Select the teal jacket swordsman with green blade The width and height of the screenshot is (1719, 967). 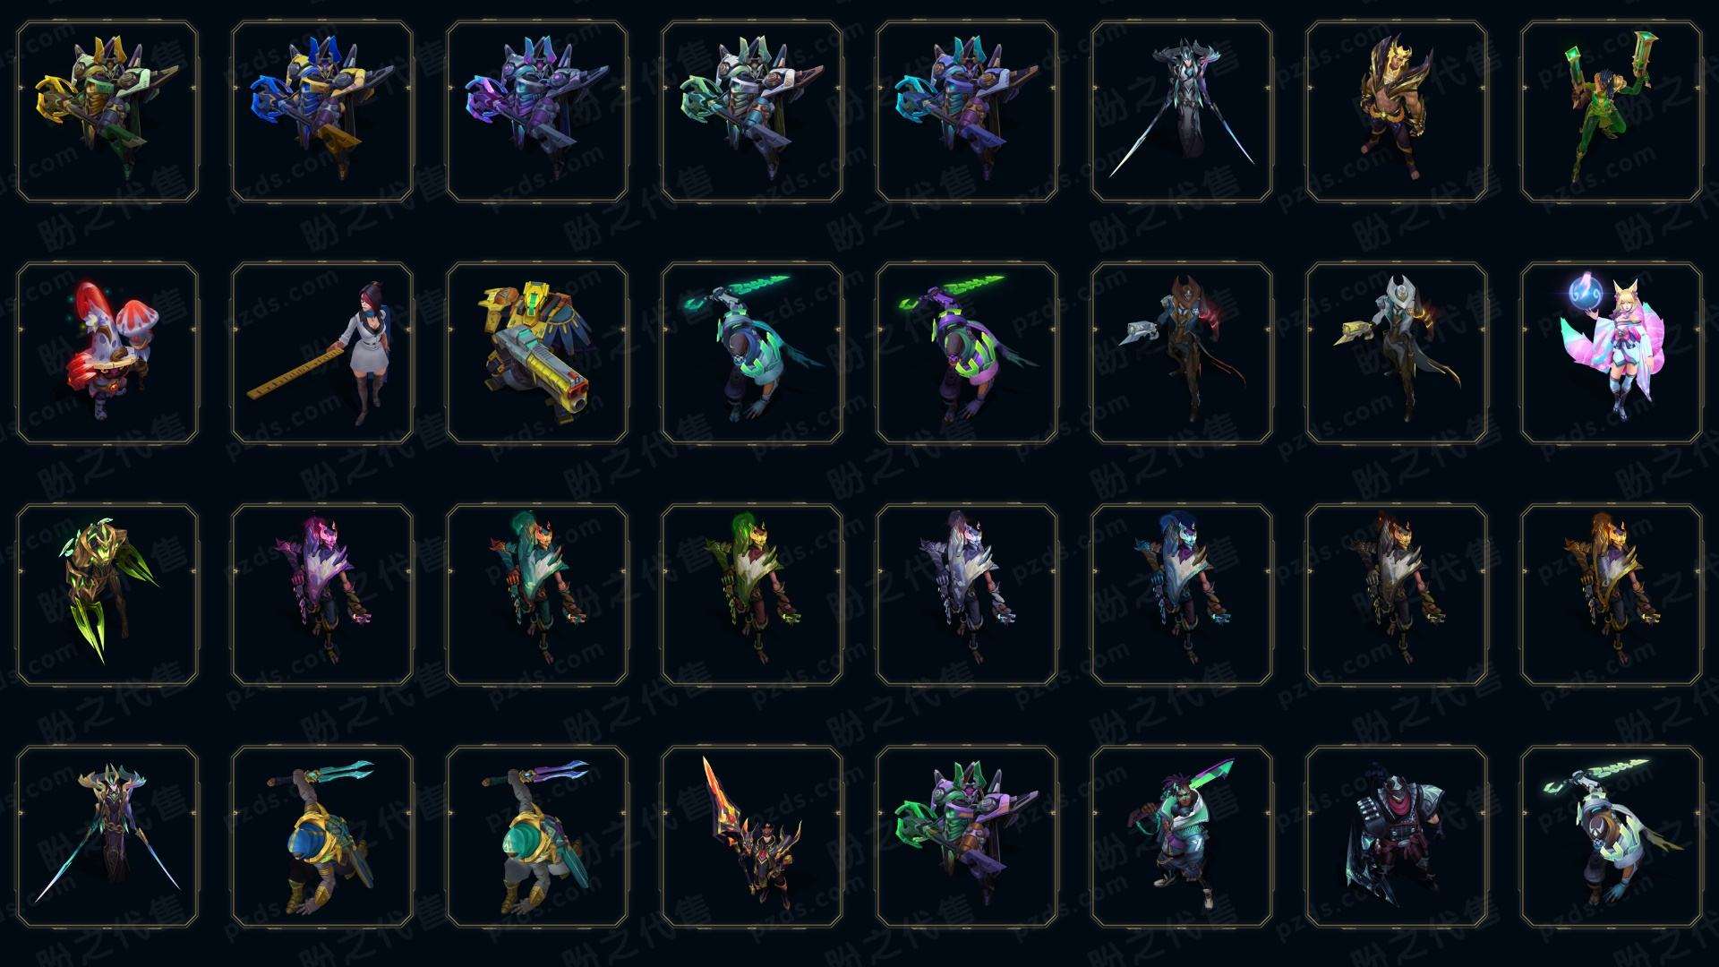pyautogui.click(x=1182, y=836)
